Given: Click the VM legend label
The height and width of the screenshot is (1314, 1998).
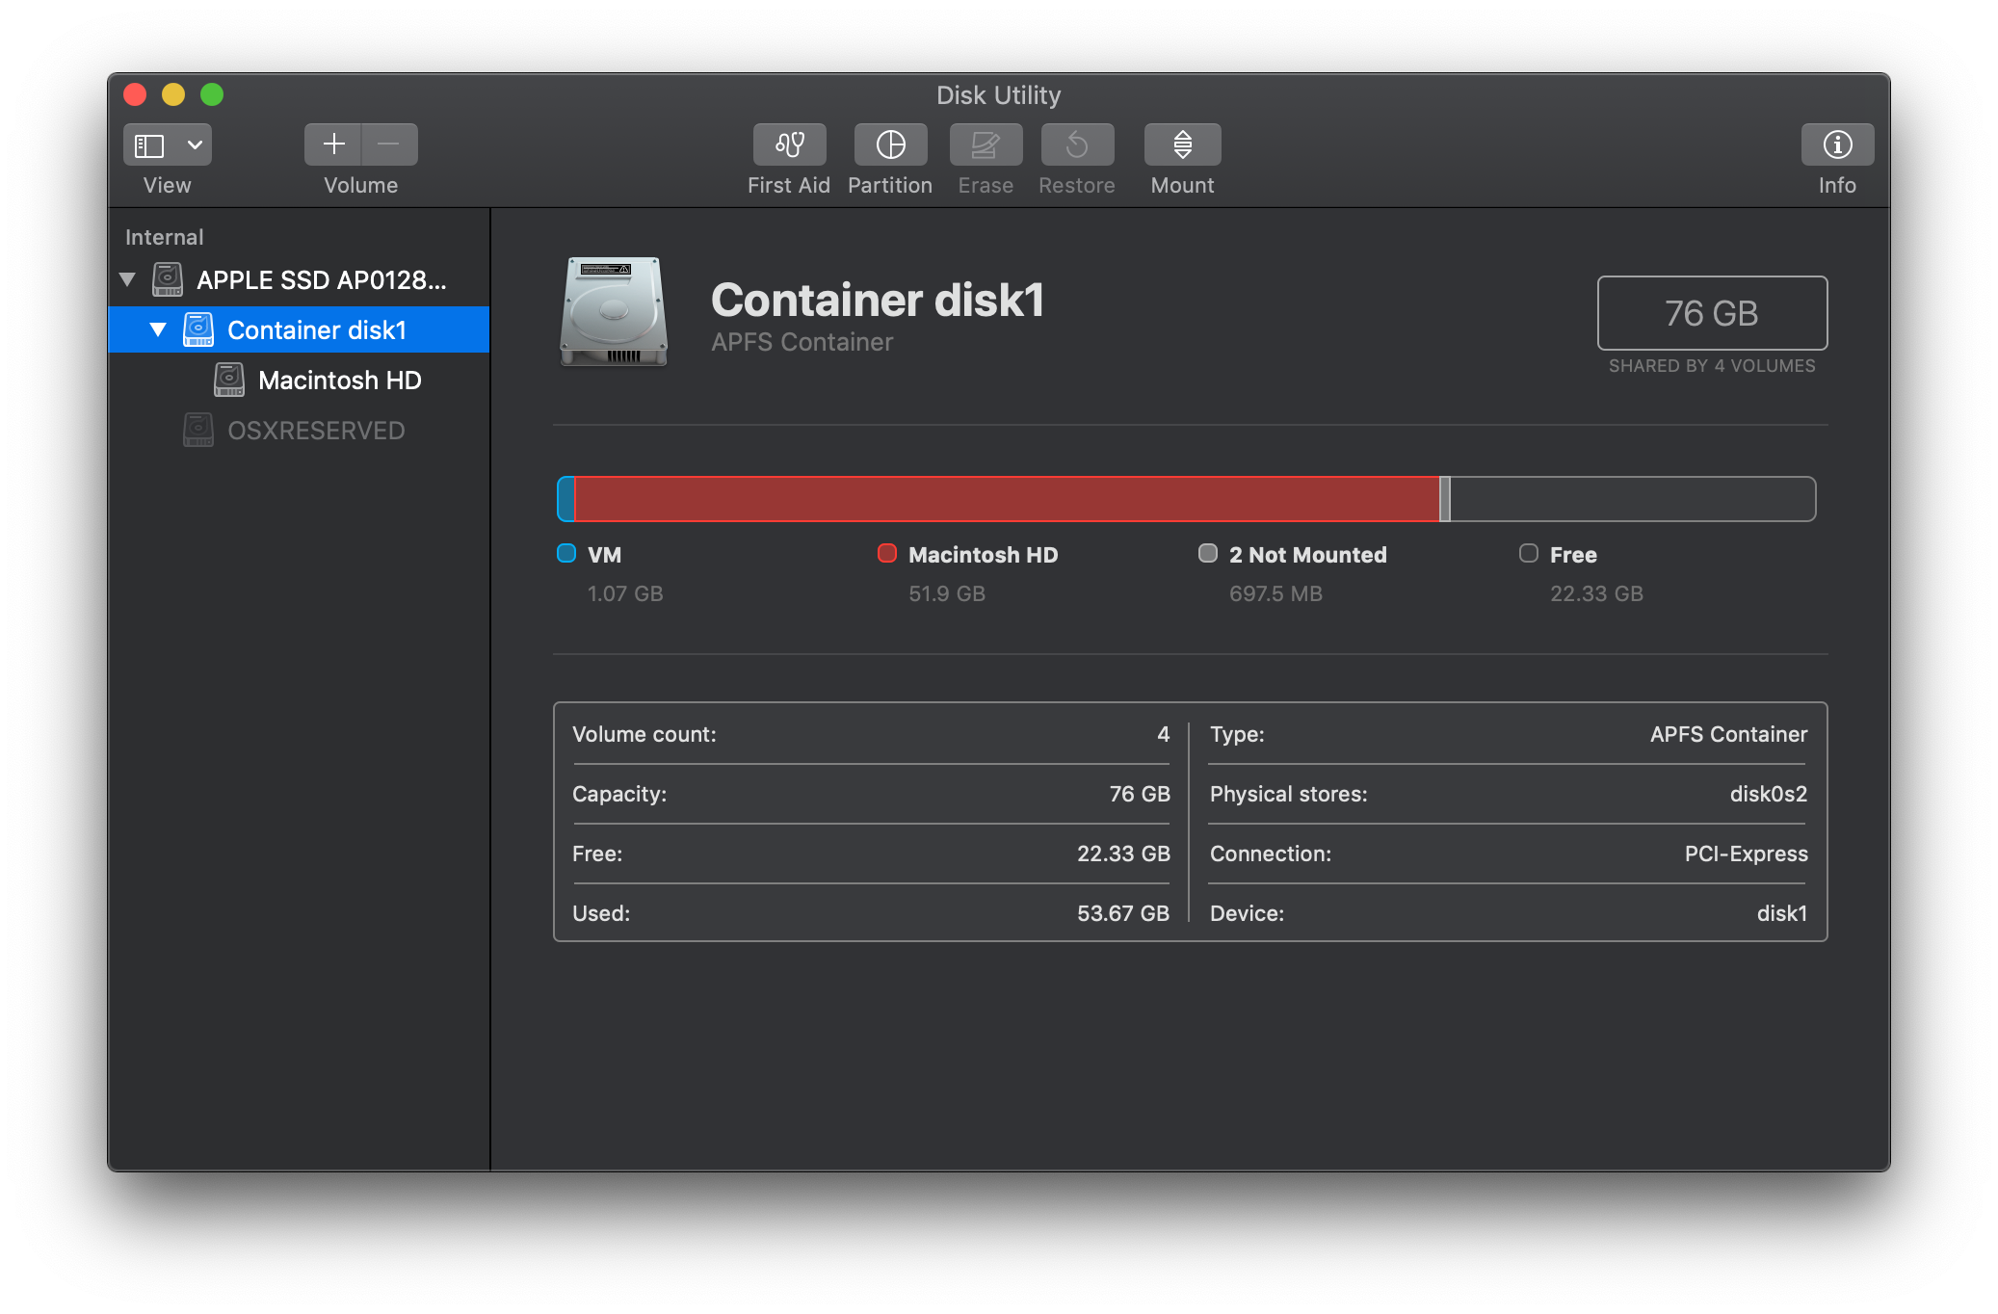Looking at the screenshot, I should pos(604,555).
